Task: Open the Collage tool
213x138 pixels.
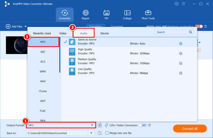Action: 127,15
